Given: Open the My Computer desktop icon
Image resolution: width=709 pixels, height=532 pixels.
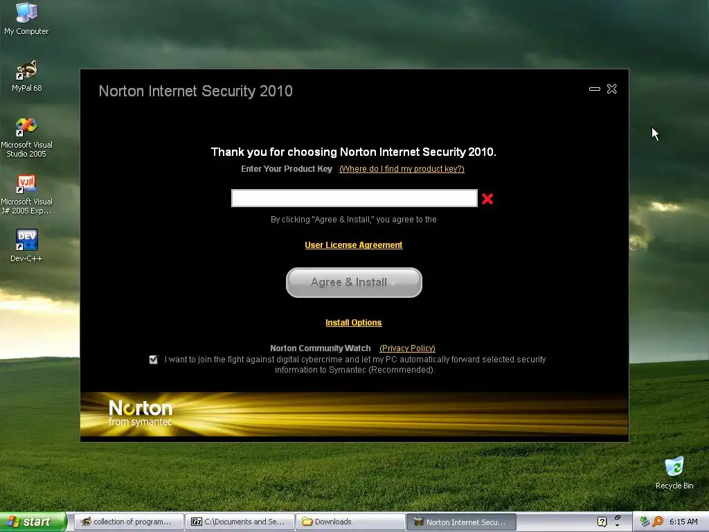Looking at the screenshot, I should 26,18.
